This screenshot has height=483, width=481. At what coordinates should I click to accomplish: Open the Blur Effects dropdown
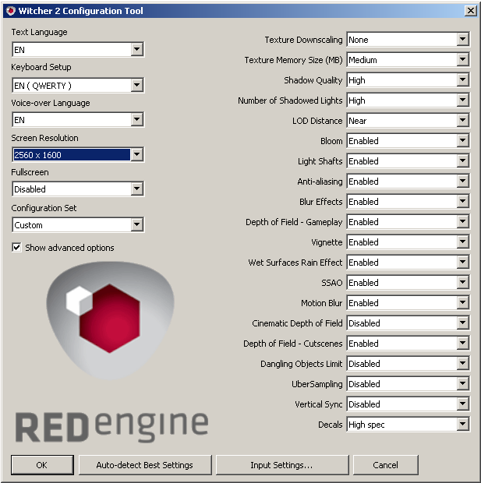coord(408,202)
